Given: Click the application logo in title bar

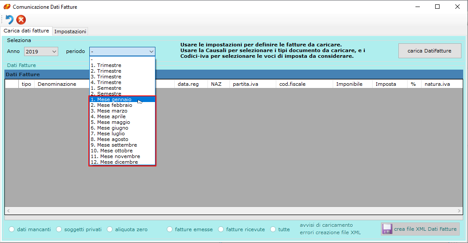Looking at the screenshot, I should pos(7,7).
